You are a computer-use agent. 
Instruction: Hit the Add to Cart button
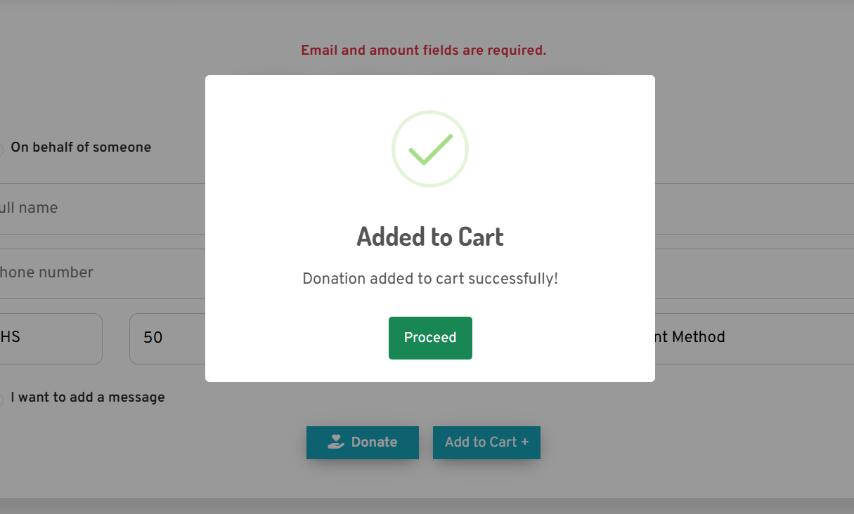click(x=486, y=442)
